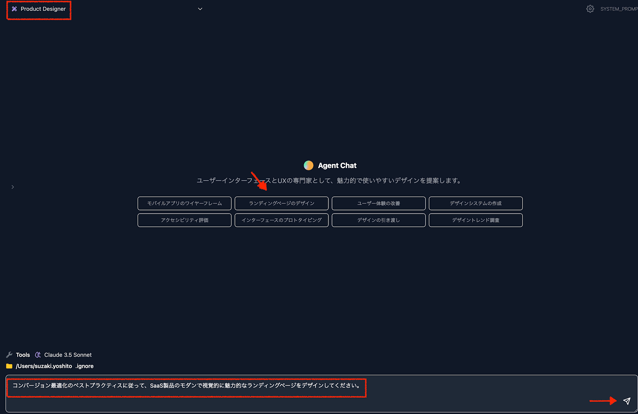The height and width of the screenshot is (414, 638).
Task: Open the /Users/suzaki.yoshito path
Action: pos(44,366)
